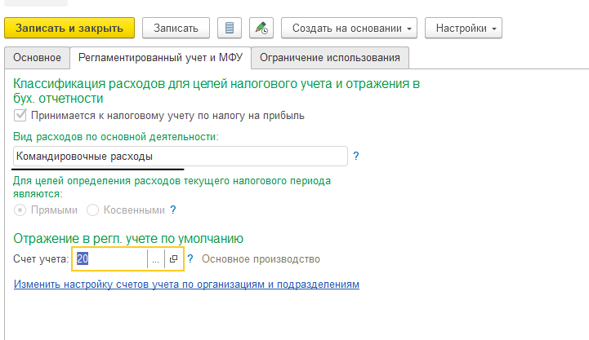589x340 pixels.
Task: Select the Прямыми radio button
Action: (x=20, y=210)
